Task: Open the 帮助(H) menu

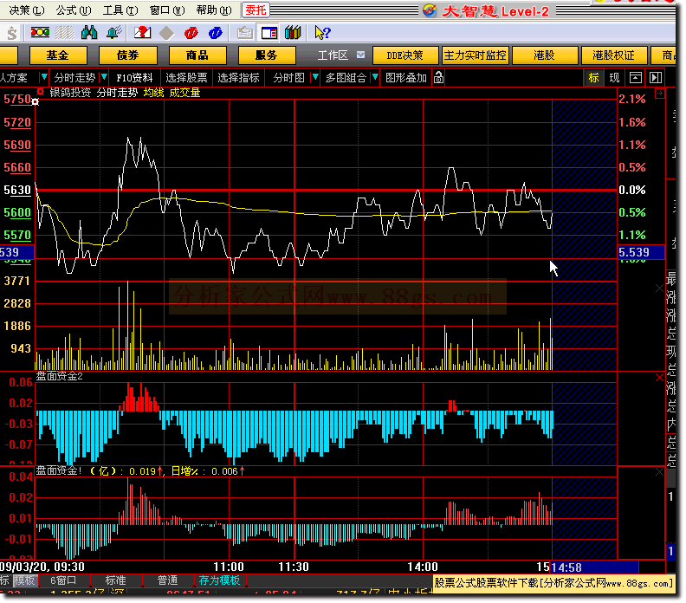Action: [x=213, y=10]
